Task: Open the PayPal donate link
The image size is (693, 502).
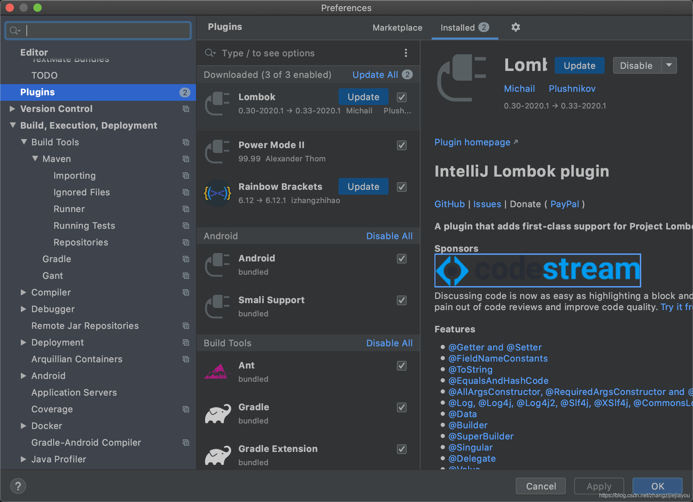Action: (565, 204)
